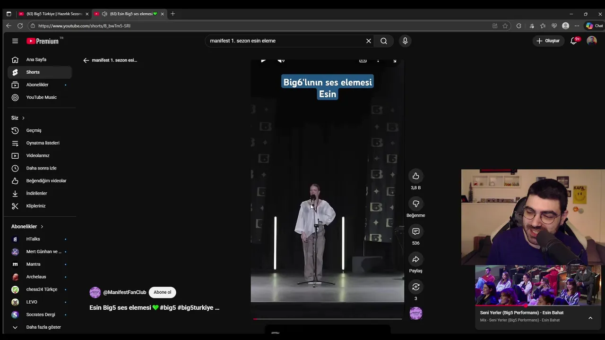
Task: Start voice search with the microphone
Action: [405, 41]
